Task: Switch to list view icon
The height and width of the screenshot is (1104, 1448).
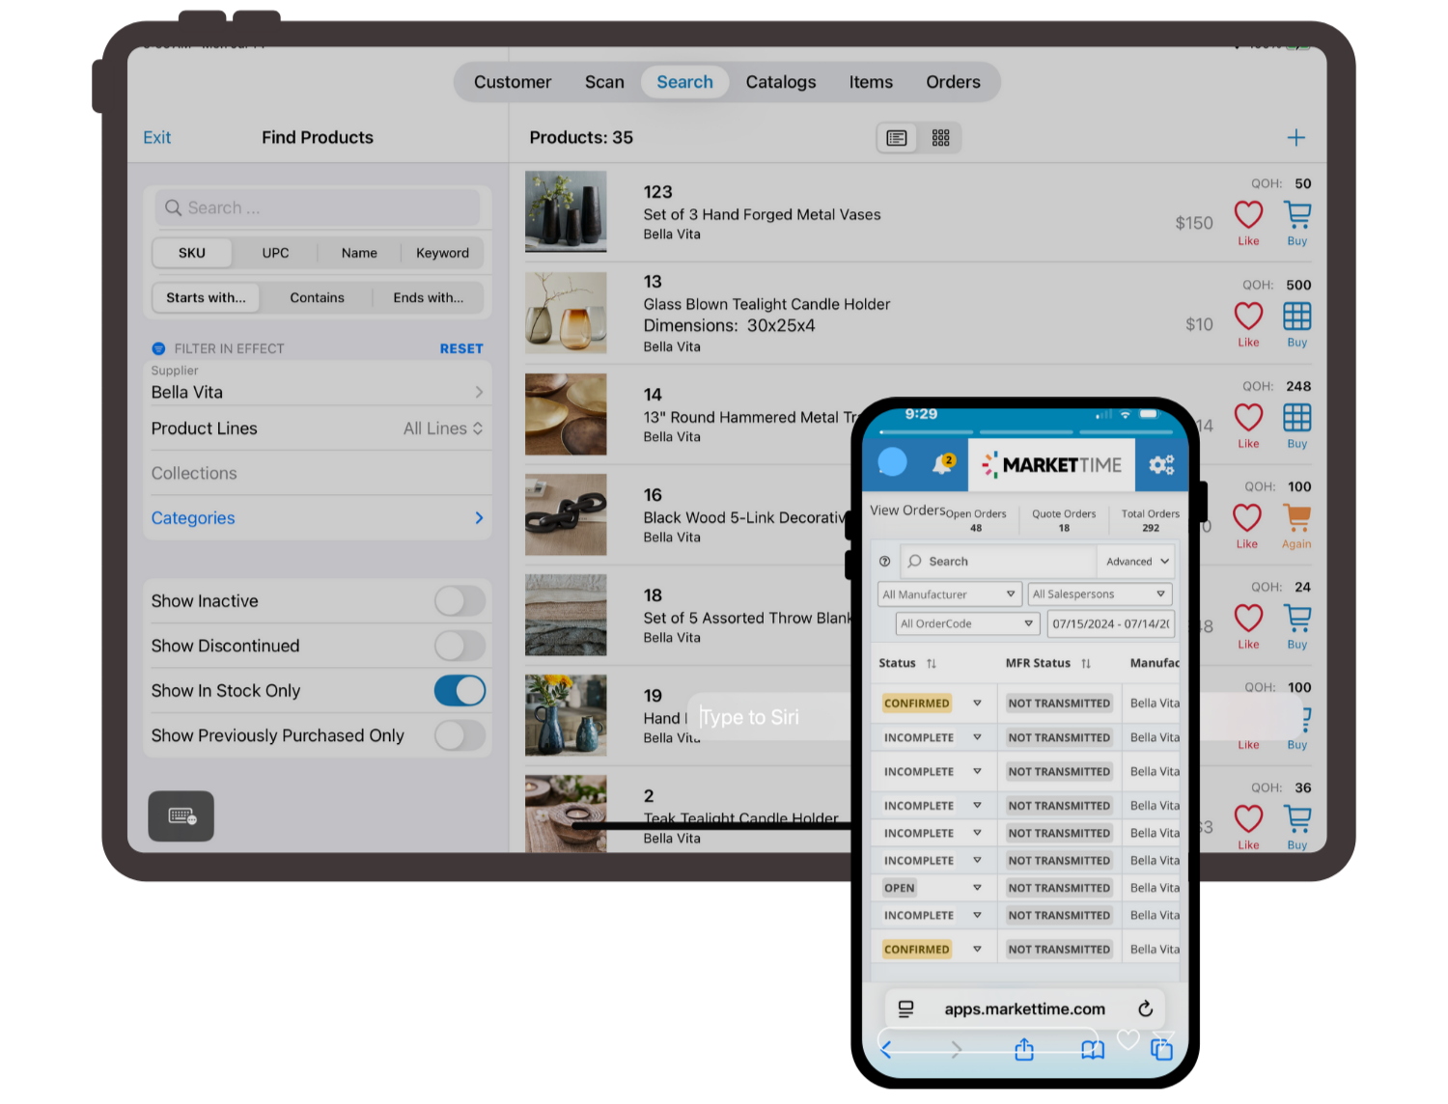Action: tap(897, 138)
